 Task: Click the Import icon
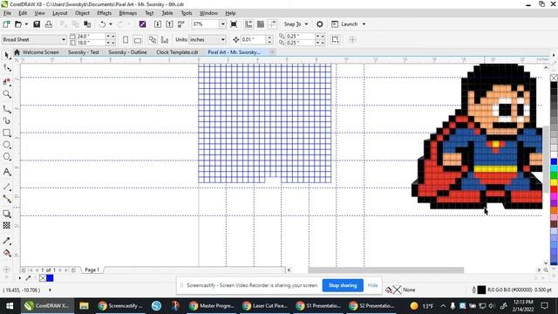tap(158, 24)
